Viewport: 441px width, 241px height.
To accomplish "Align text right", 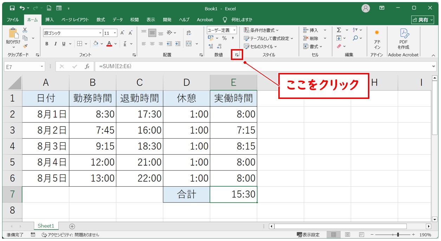I will 161,44.
